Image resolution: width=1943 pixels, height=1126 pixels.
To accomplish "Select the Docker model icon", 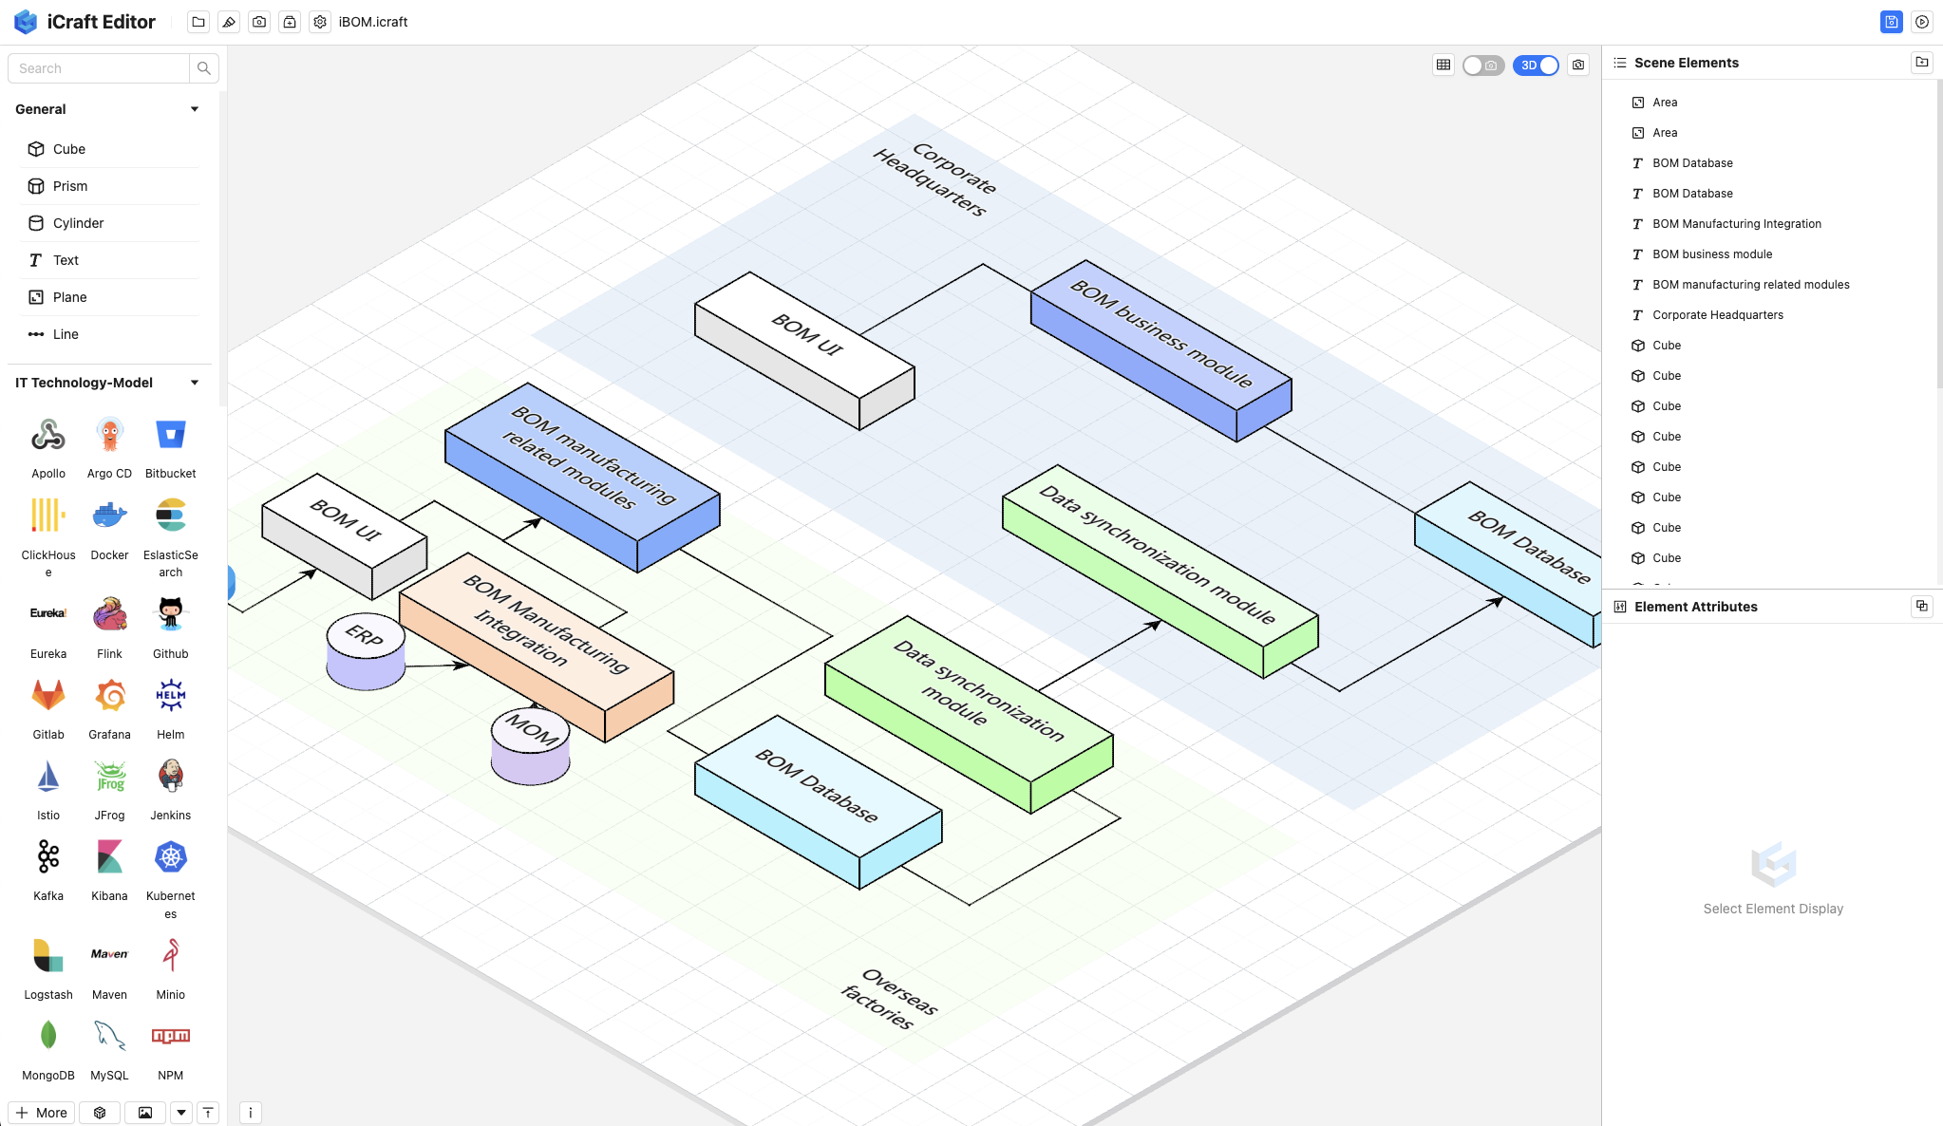I will tap(110, 516).
